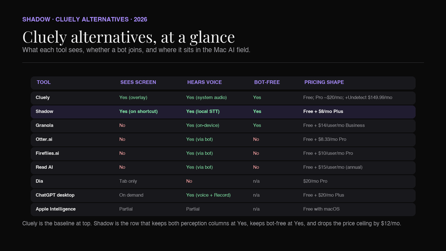This screenshot has height=251, width=446.
Task: Select the Shadow tool name cell
Action: click(44, 112)
